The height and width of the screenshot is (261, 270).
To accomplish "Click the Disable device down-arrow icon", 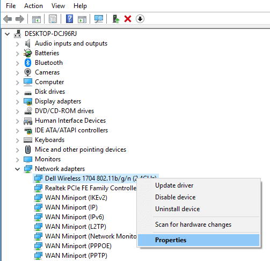I will (140, 19).
